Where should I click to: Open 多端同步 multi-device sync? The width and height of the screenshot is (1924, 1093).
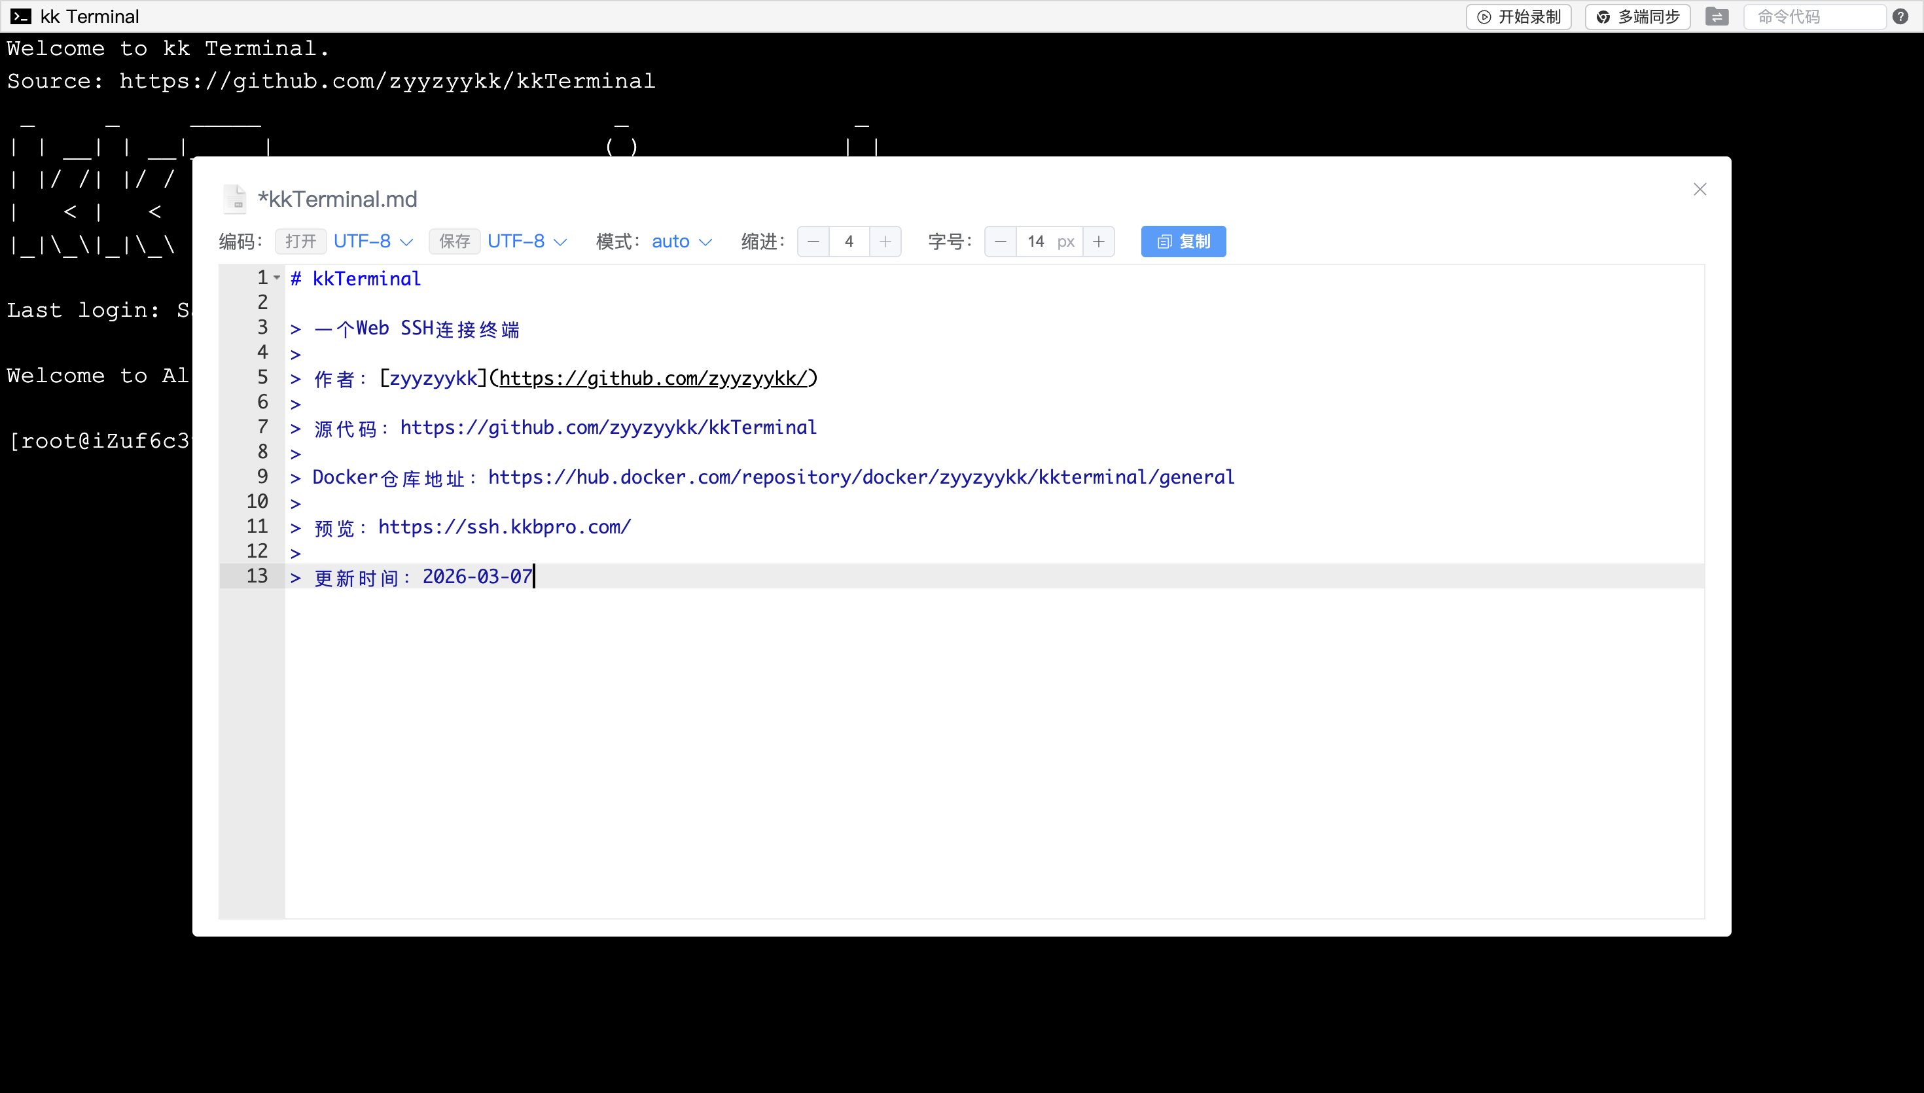click(x=1637, y=16)
